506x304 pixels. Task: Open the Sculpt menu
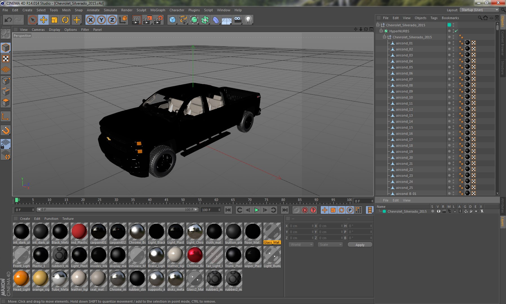tap(141, 10)
